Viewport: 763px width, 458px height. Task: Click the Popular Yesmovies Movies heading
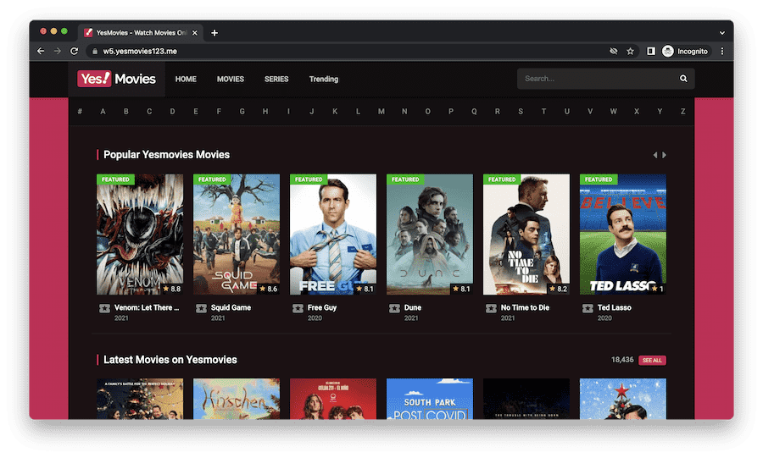[x=166, y=154]
